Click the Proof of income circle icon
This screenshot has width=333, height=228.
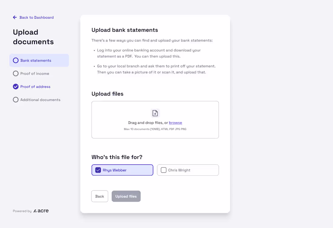click(16, 73)
